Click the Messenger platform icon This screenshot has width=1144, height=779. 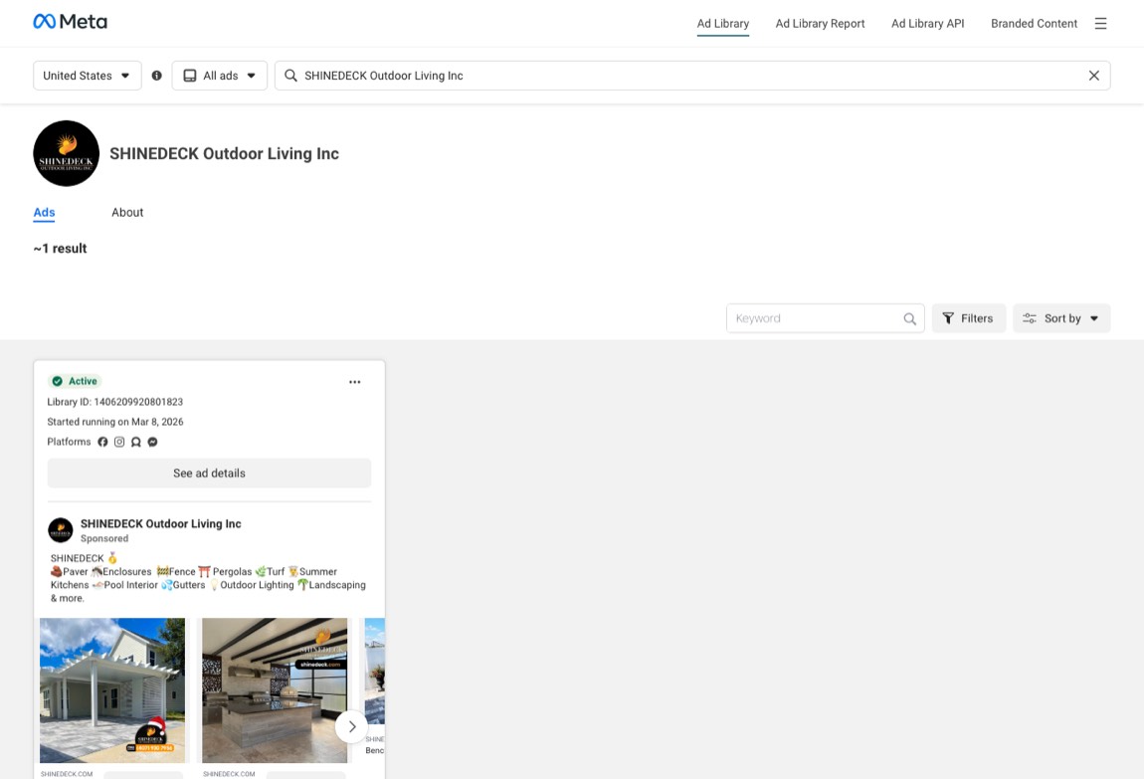click(x=152, y=442)
